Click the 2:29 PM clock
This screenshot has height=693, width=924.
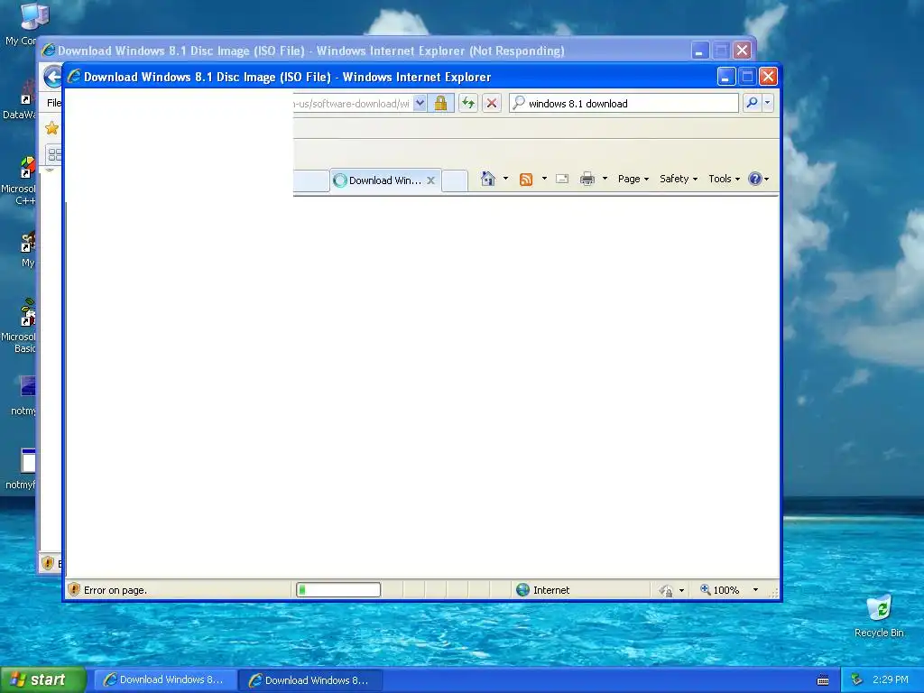891,679
